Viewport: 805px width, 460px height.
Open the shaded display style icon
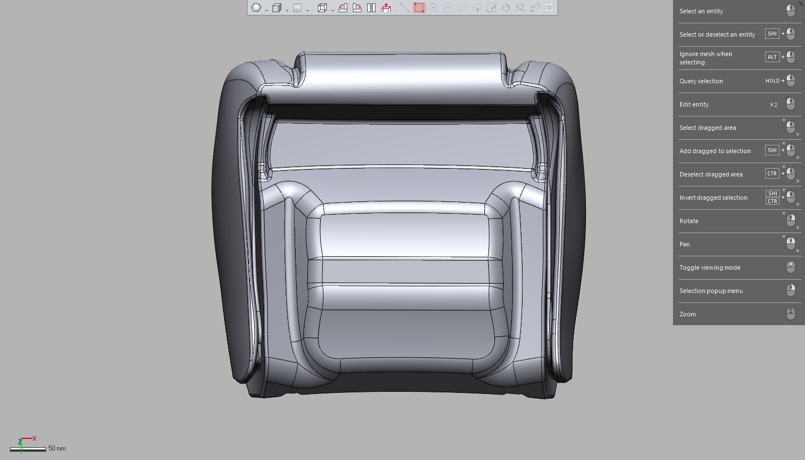coord(256,8)
